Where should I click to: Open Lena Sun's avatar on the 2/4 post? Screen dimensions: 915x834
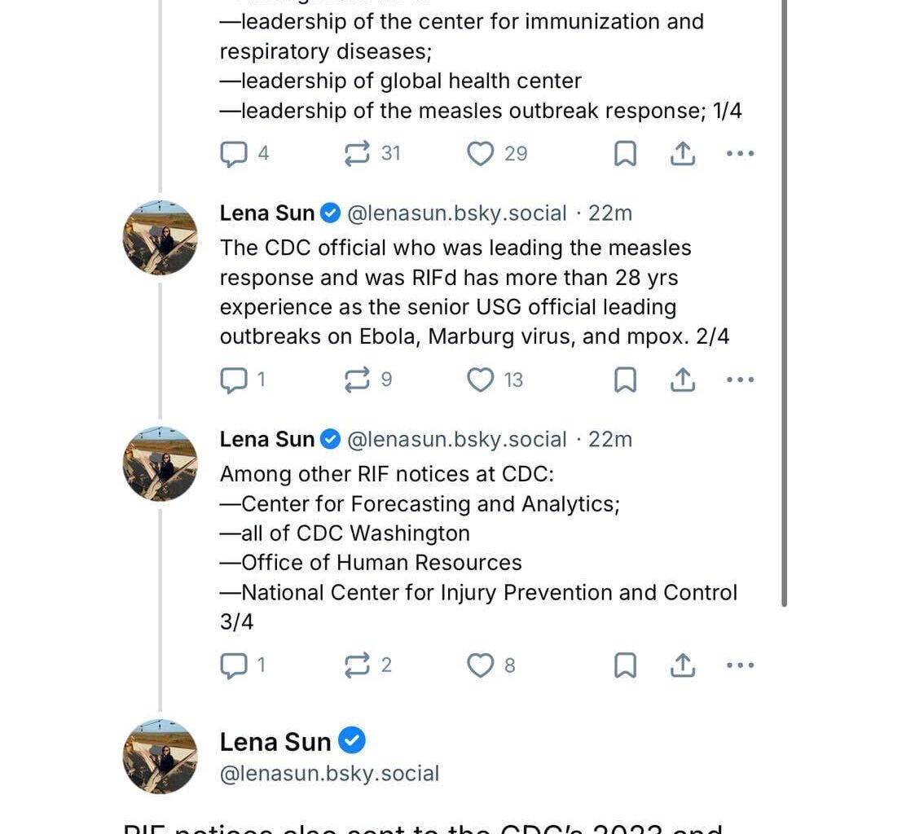pos(160,238)
